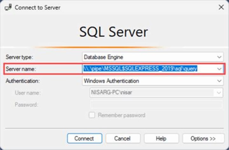This screenshot has height=150, width=229.
Task: Click the Authentication label
Action: point(23,81)
